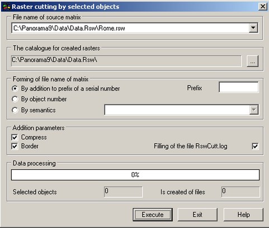269x228 pixels.
Task: Close the Raster cutting dialog
Action: point(263,7)
